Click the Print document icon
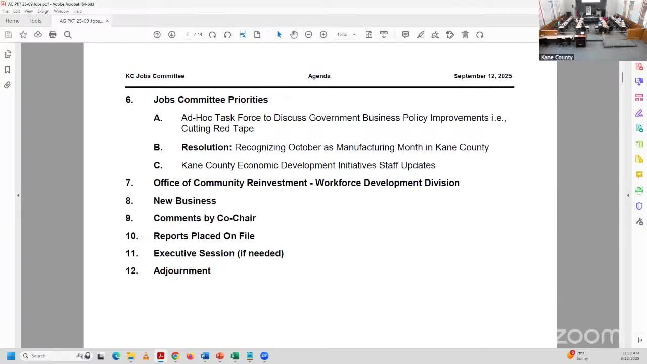 click(x=53, y=34)
